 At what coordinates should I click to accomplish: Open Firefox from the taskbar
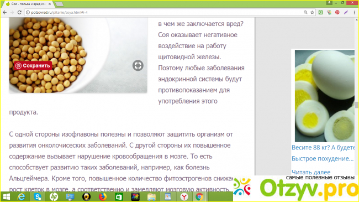tap(103, 196)
